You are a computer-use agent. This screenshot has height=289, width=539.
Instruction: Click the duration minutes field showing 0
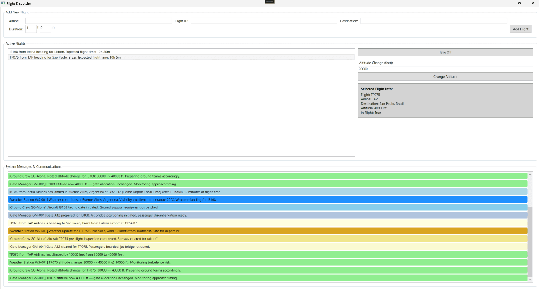(45, 29)
